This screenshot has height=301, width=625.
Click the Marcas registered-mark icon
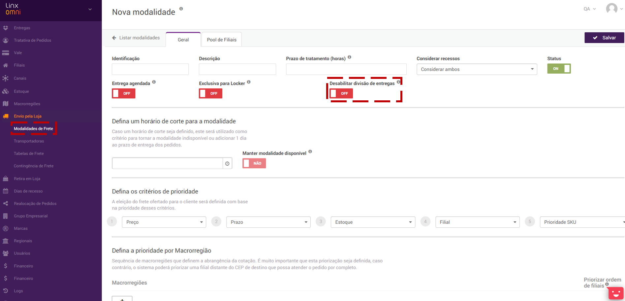6,228
